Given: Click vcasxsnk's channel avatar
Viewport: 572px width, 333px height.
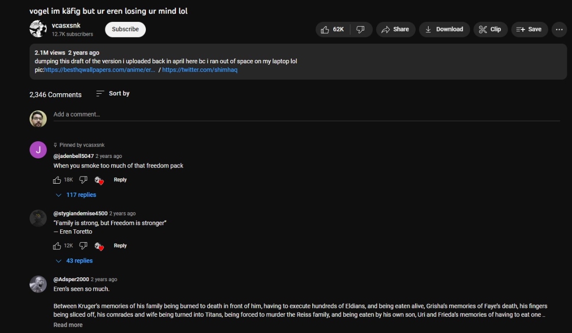Looking at the screenshot, I should tap(38, 29).
